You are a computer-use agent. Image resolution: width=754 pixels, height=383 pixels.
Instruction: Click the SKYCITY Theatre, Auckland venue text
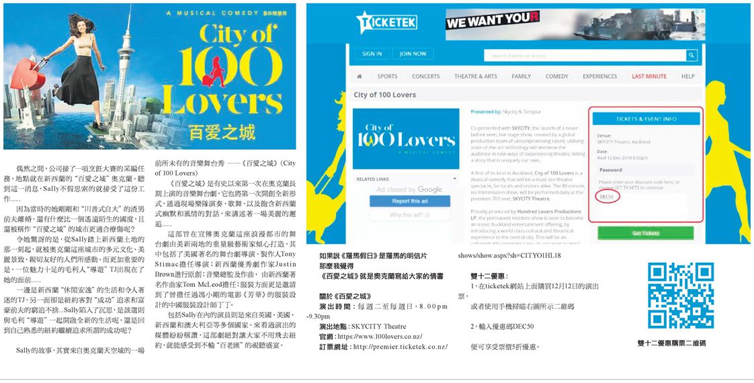pyautogui.click(x=623, y=142)
